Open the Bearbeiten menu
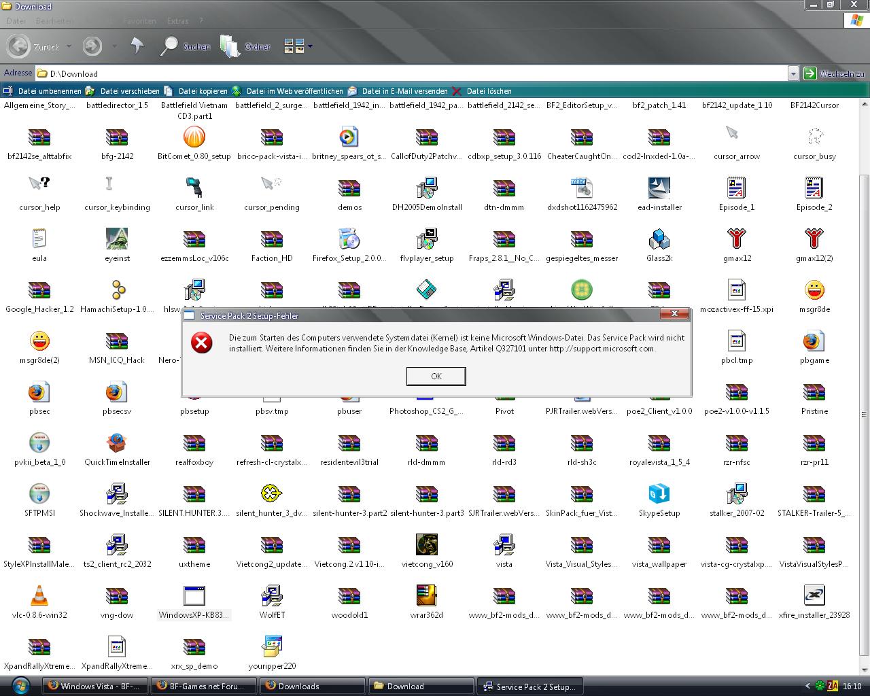Screen dimensions: 870x696 [54, 21]
